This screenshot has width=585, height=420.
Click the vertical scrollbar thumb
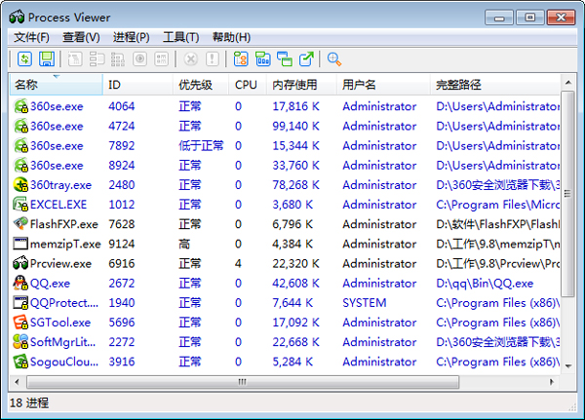[567, 194]
